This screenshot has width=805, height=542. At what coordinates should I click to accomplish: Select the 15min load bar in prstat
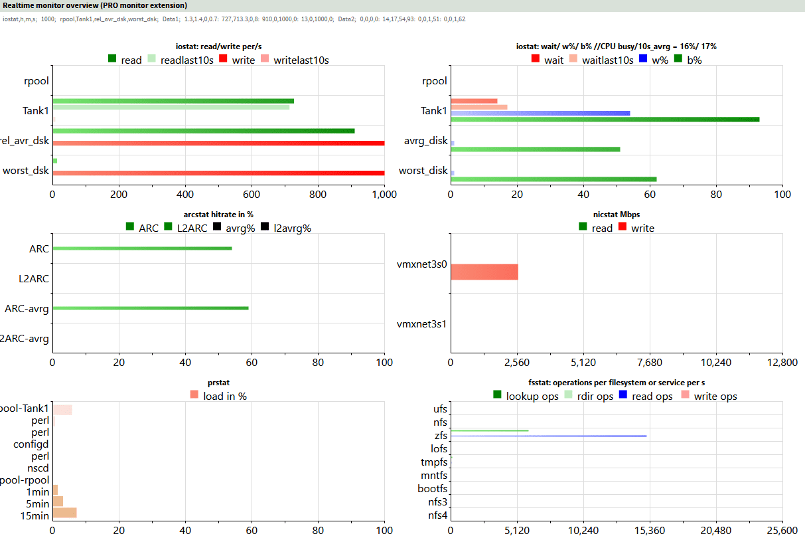point(64,512)
